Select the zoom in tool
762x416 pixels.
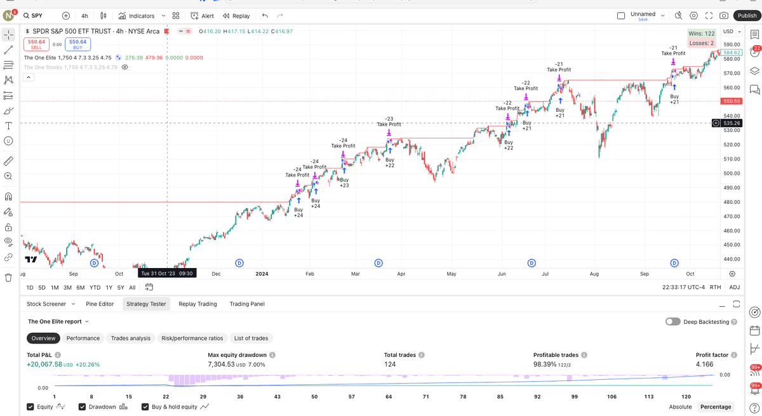[8, 177]
